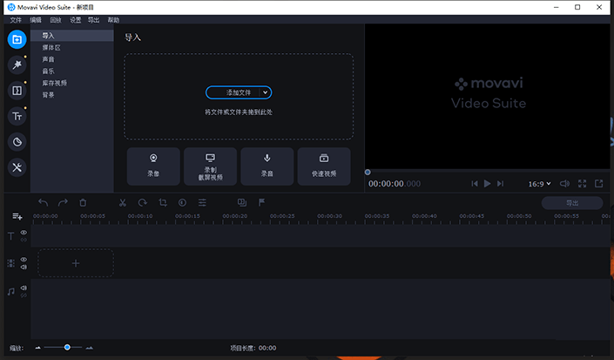
Task: Open the transition wizard icon
Action: click(x=242, y=202)
